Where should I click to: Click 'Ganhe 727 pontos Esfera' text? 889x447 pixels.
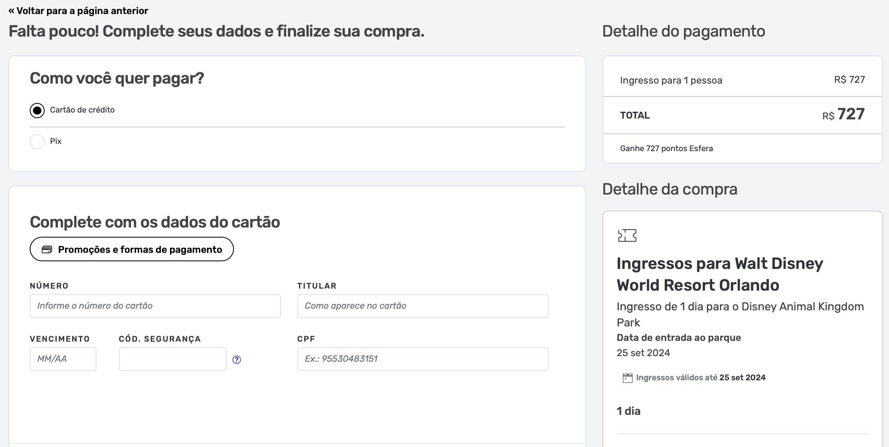[666, 148]
